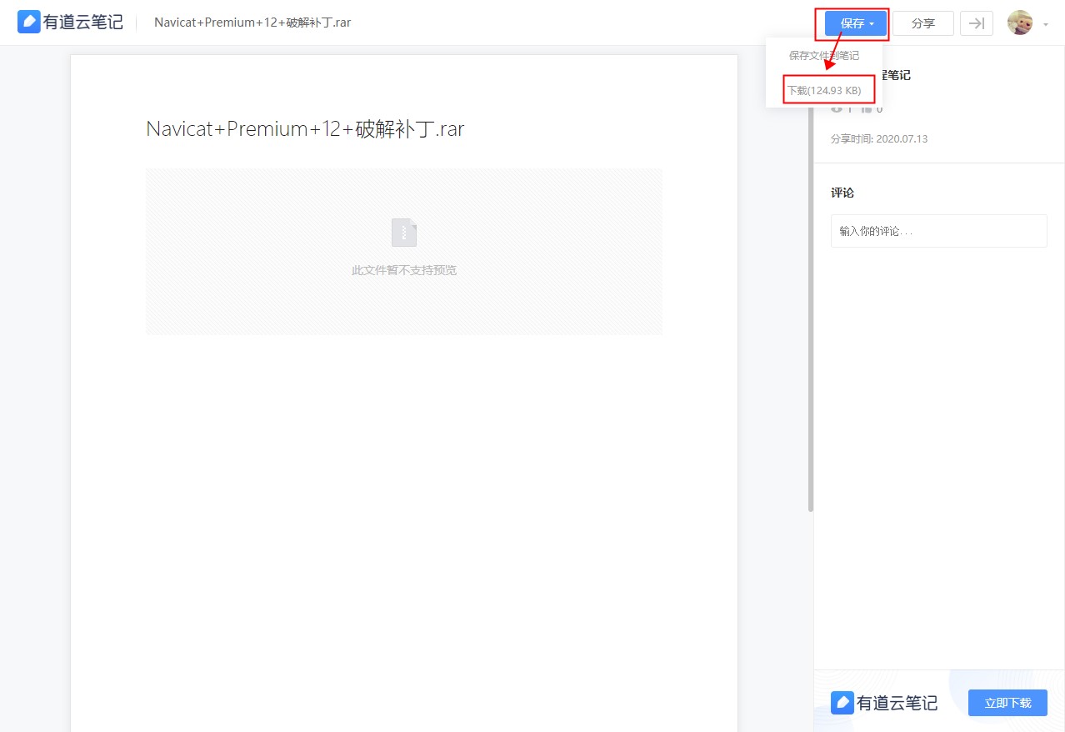Click the 评论 section heading
The image size is (1065, 732).
(842, 193)
